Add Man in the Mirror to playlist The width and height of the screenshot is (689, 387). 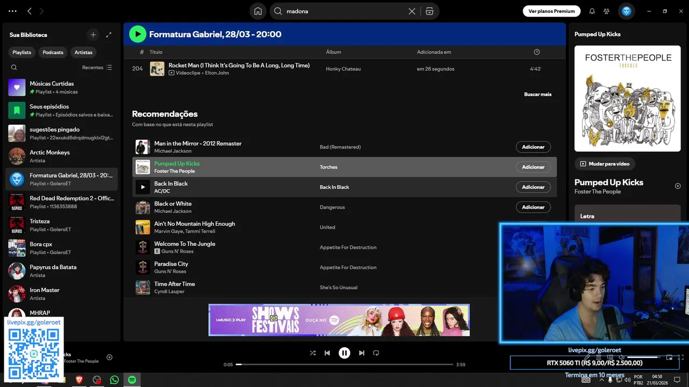tap(533, 147)
